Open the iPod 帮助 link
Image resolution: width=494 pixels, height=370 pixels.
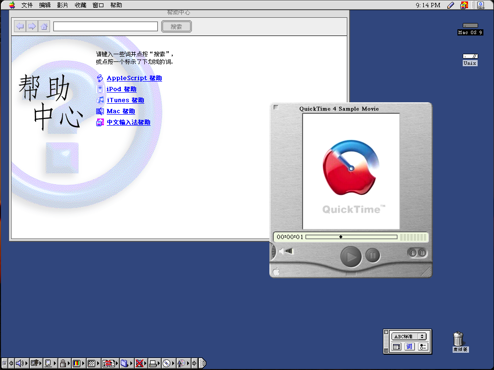(x=121, y=89)
